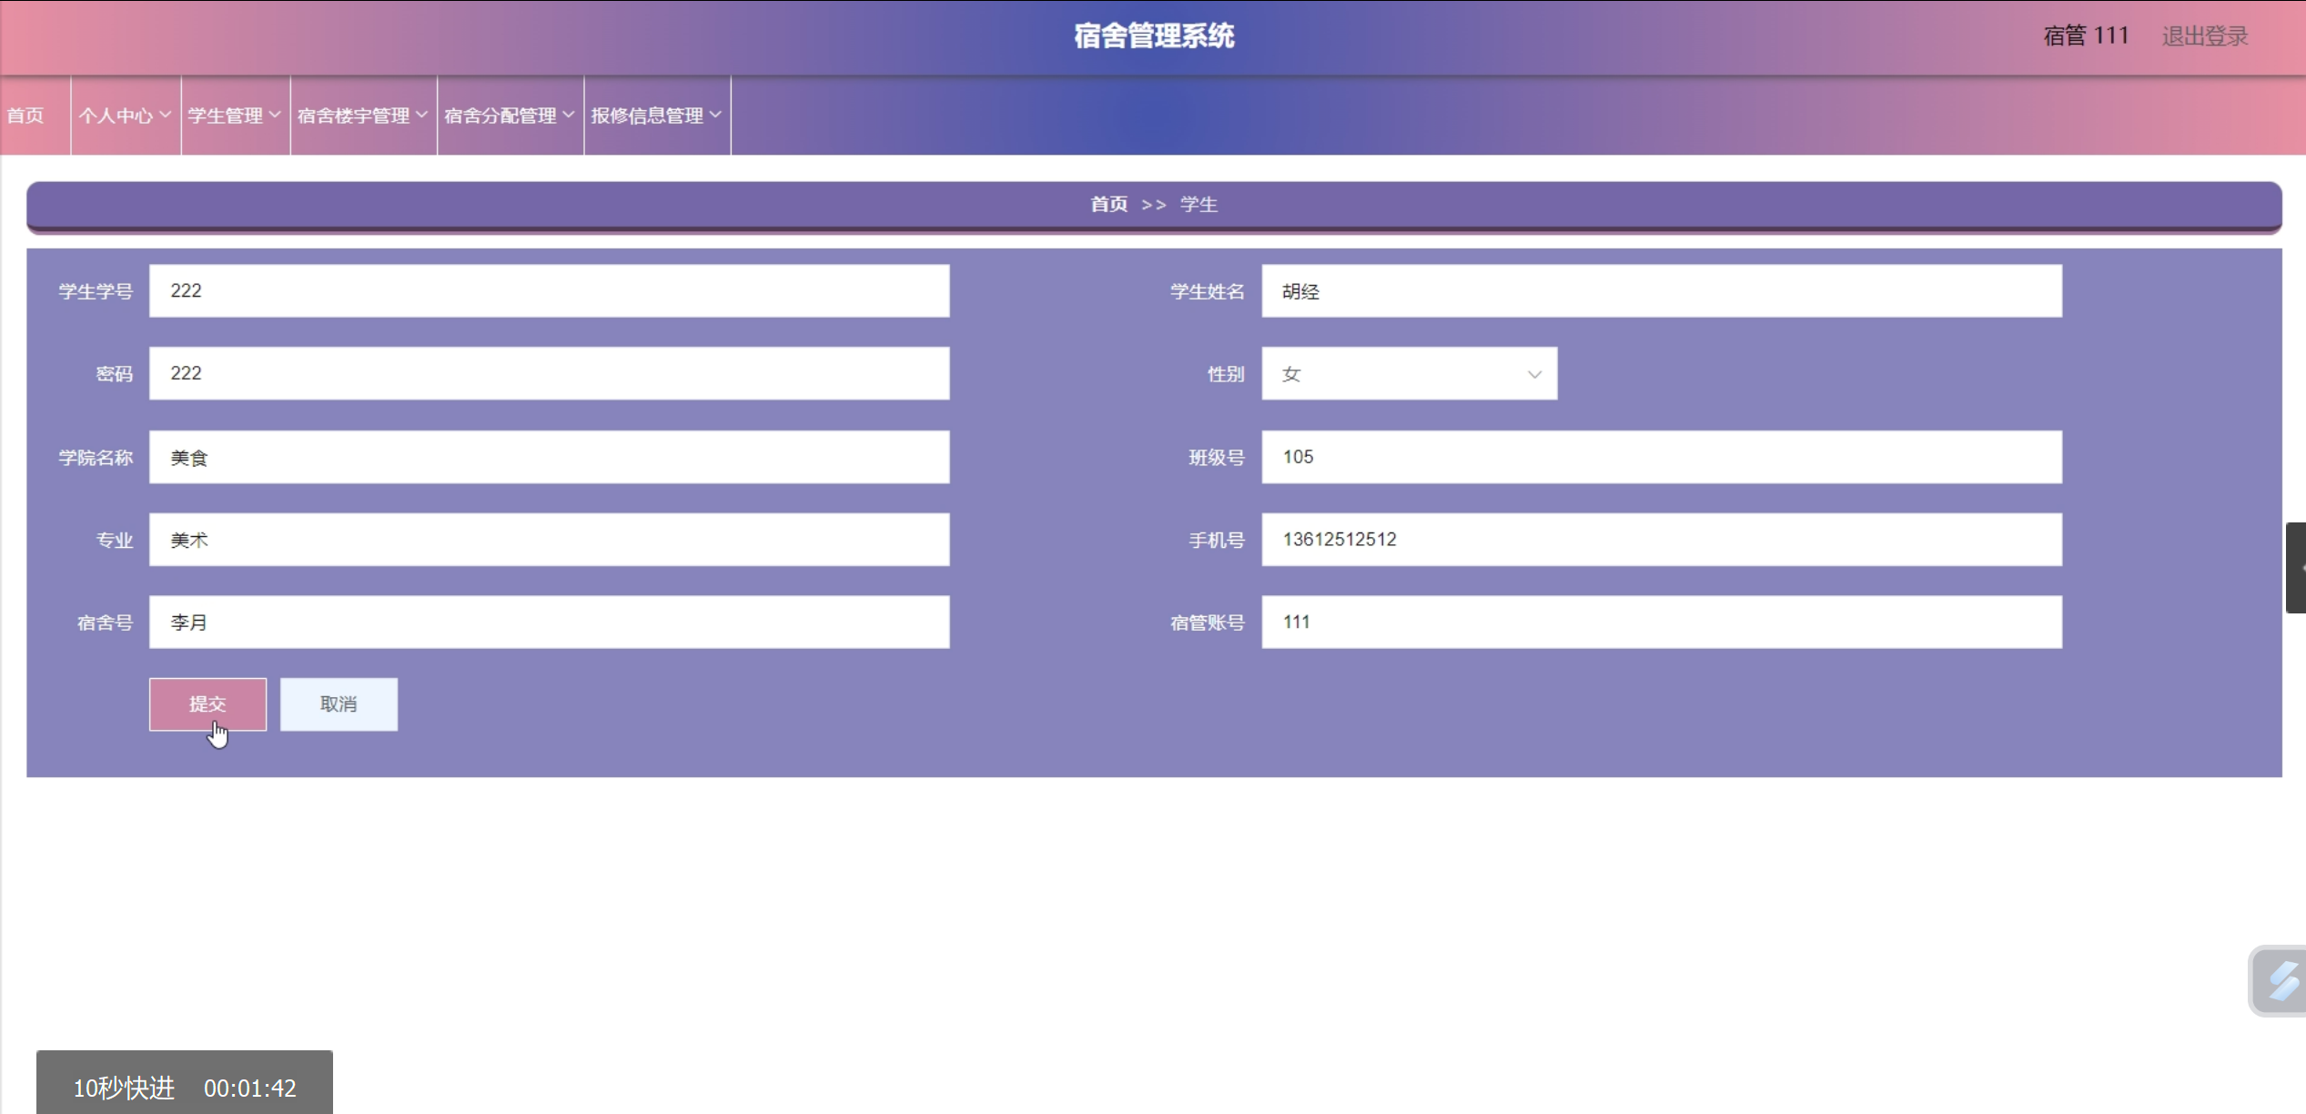Open the 报修信息管理 menu
The image size is (2306, 1114).
coord(655,116)
